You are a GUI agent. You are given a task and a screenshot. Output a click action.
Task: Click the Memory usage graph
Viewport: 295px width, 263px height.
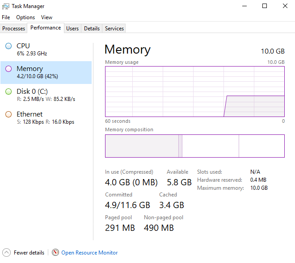tap(194, 92)
